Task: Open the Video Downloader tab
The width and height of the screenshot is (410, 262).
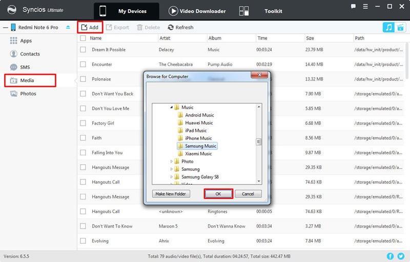Action: pyautogui.click(x=197, y=11)
